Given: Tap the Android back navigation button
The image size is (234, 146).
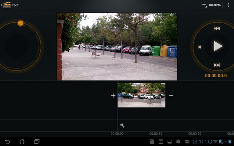Looking at the screenshot, I should point(7,142).
